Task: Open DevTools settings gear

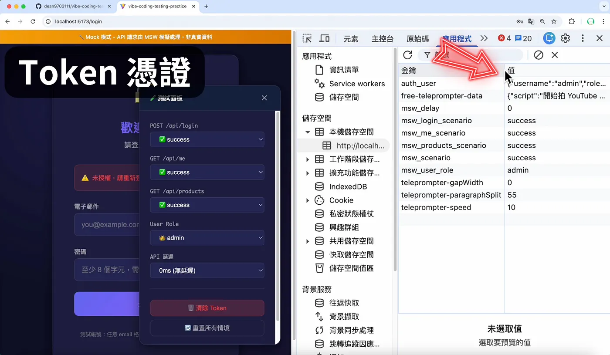Action: tap(566, 38)
